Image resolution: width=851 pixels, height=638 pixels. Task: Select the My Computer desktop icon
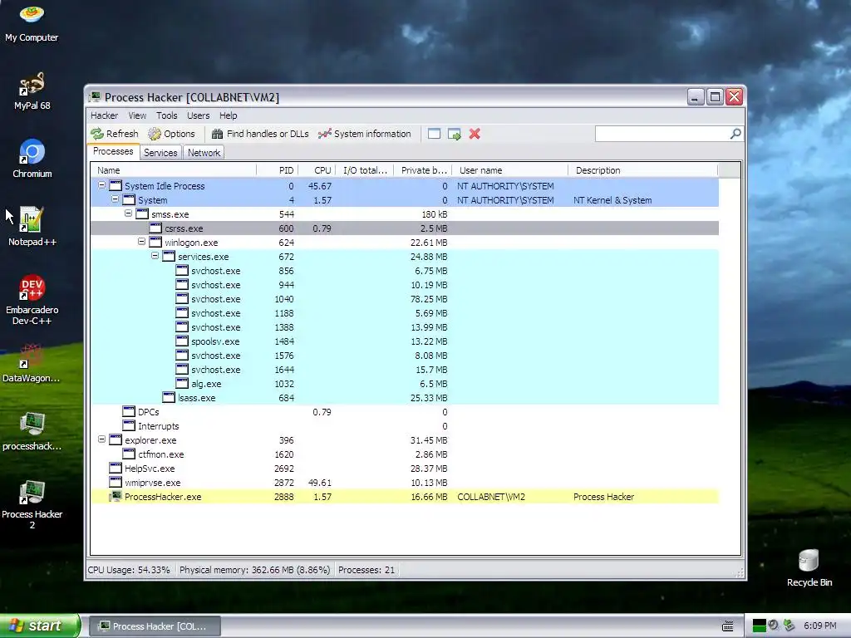click(x=32, y=22)
